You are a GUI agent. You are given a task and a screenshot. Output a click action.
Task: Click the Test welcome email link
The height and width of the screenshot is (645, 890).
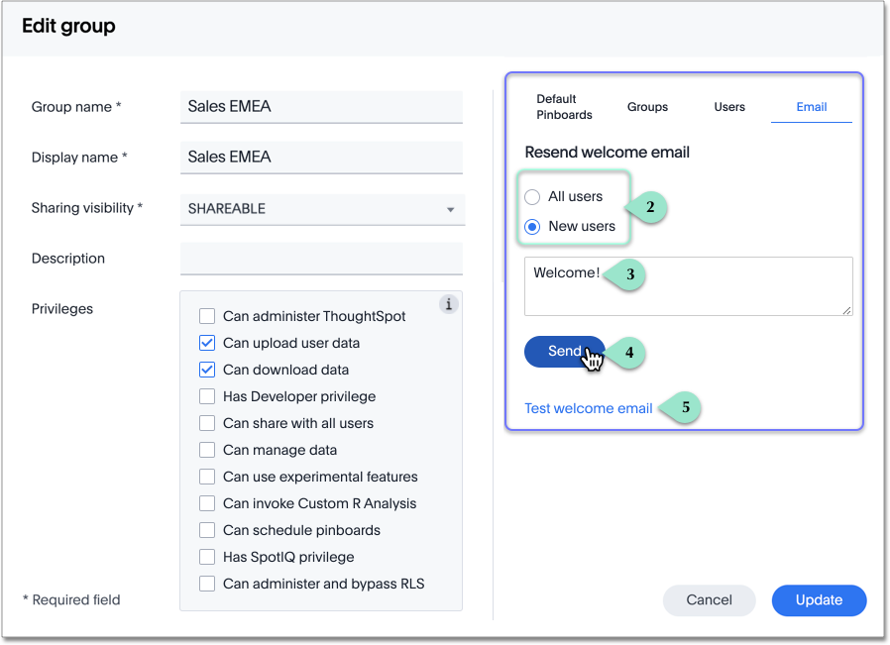(x=588, y=408)
